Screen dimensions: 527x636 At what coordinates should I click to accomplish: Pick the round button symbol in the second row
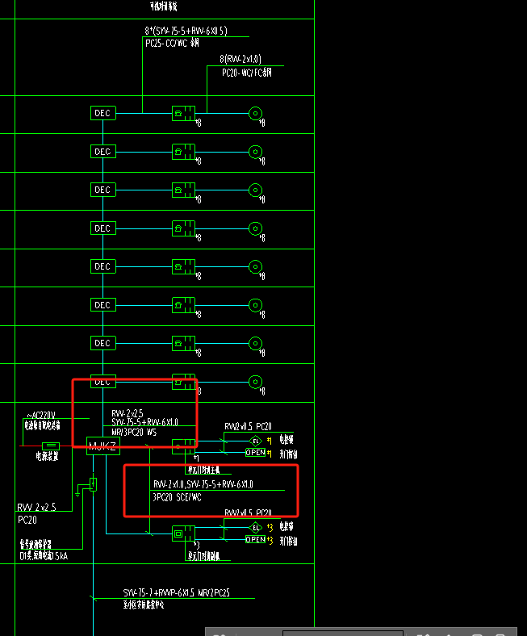tap(255, 152)
